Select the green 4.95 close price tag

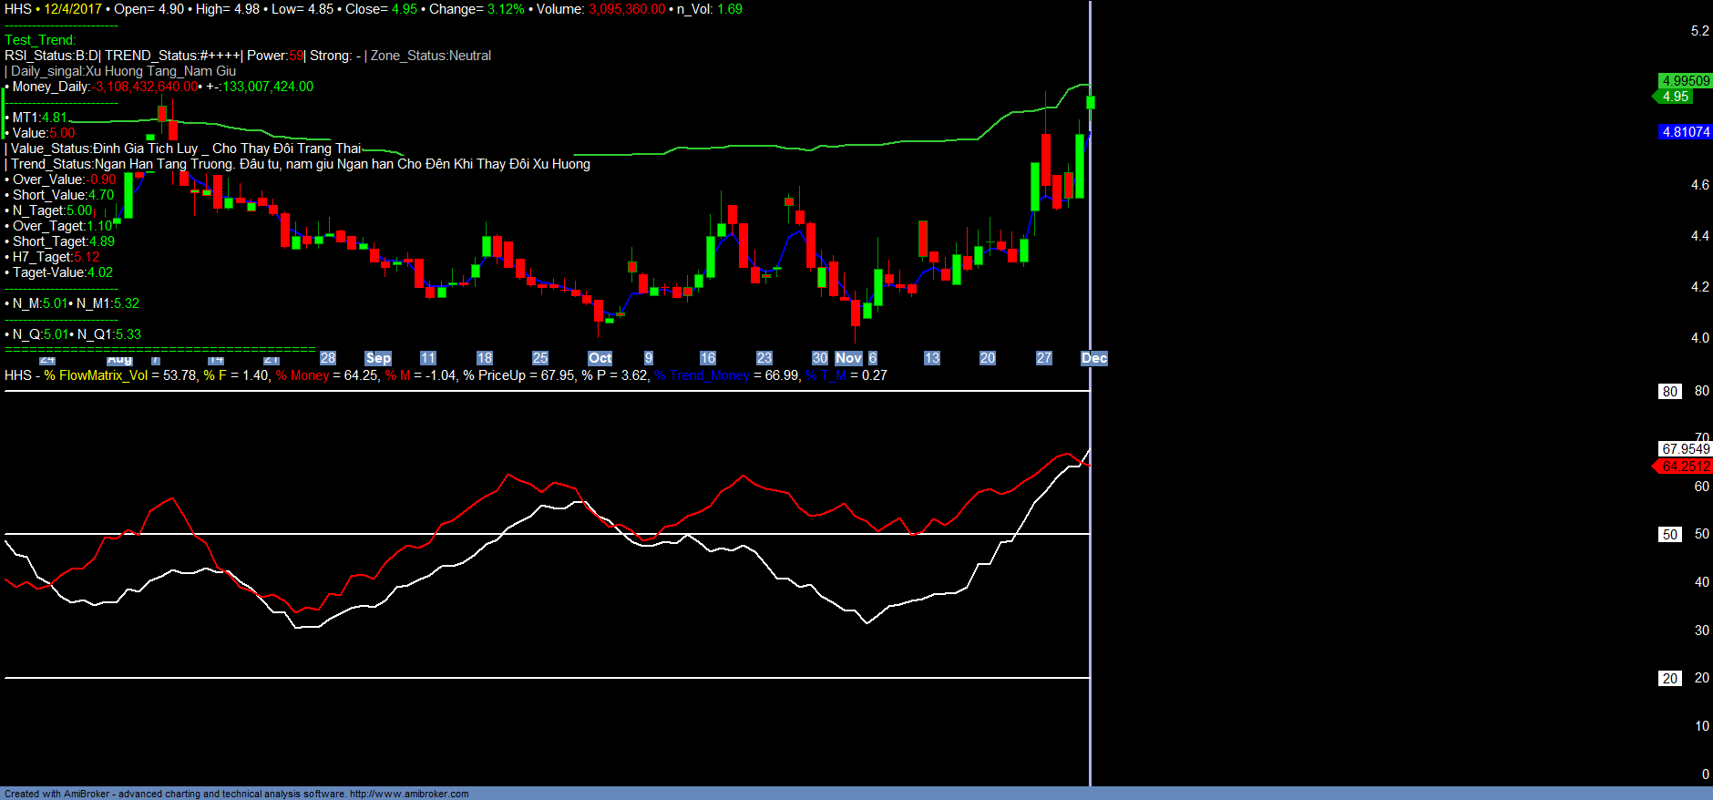pyautogui.click(x=1675, y=97)
